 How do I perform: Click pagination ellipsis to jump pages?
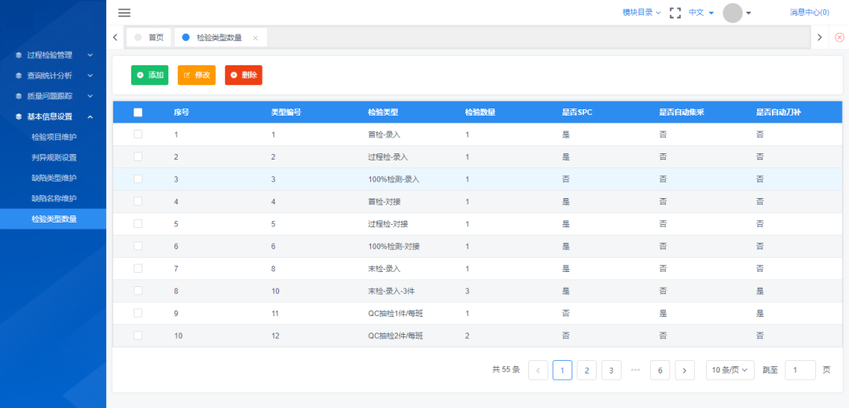[x=636, y=370]
